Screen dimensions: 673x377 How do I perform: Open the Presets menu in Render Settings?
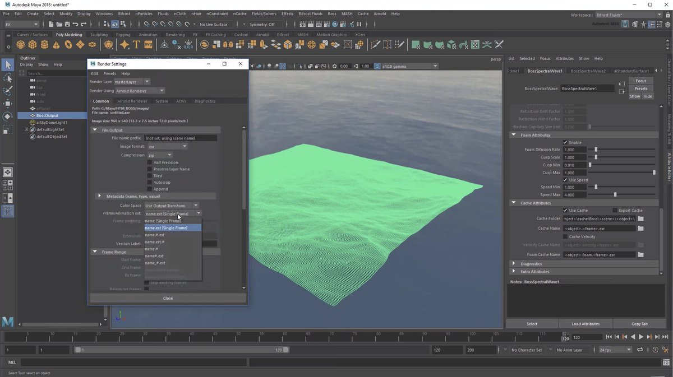(109, 73)
